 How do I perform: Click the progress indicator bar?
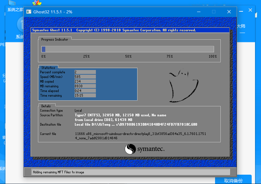tap(128, 49)
